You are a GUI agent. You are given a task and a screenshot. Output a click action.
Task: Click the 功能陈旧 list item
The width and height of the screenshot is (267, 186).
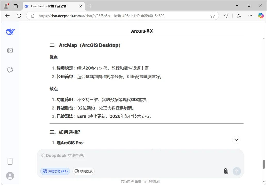[x=100, y=100]
